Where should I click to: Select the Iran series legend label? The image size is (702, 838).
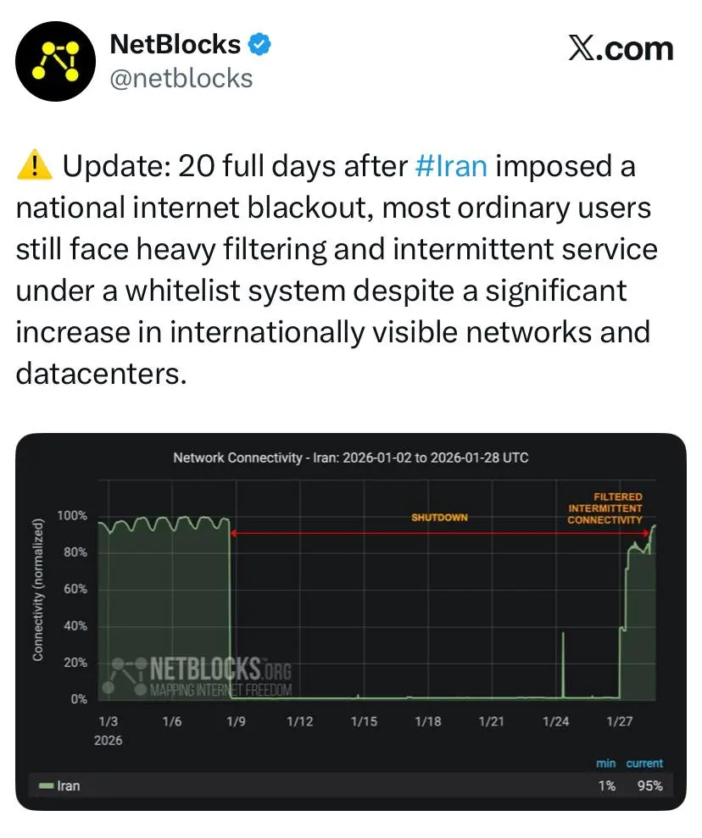(x=68, y=785)
